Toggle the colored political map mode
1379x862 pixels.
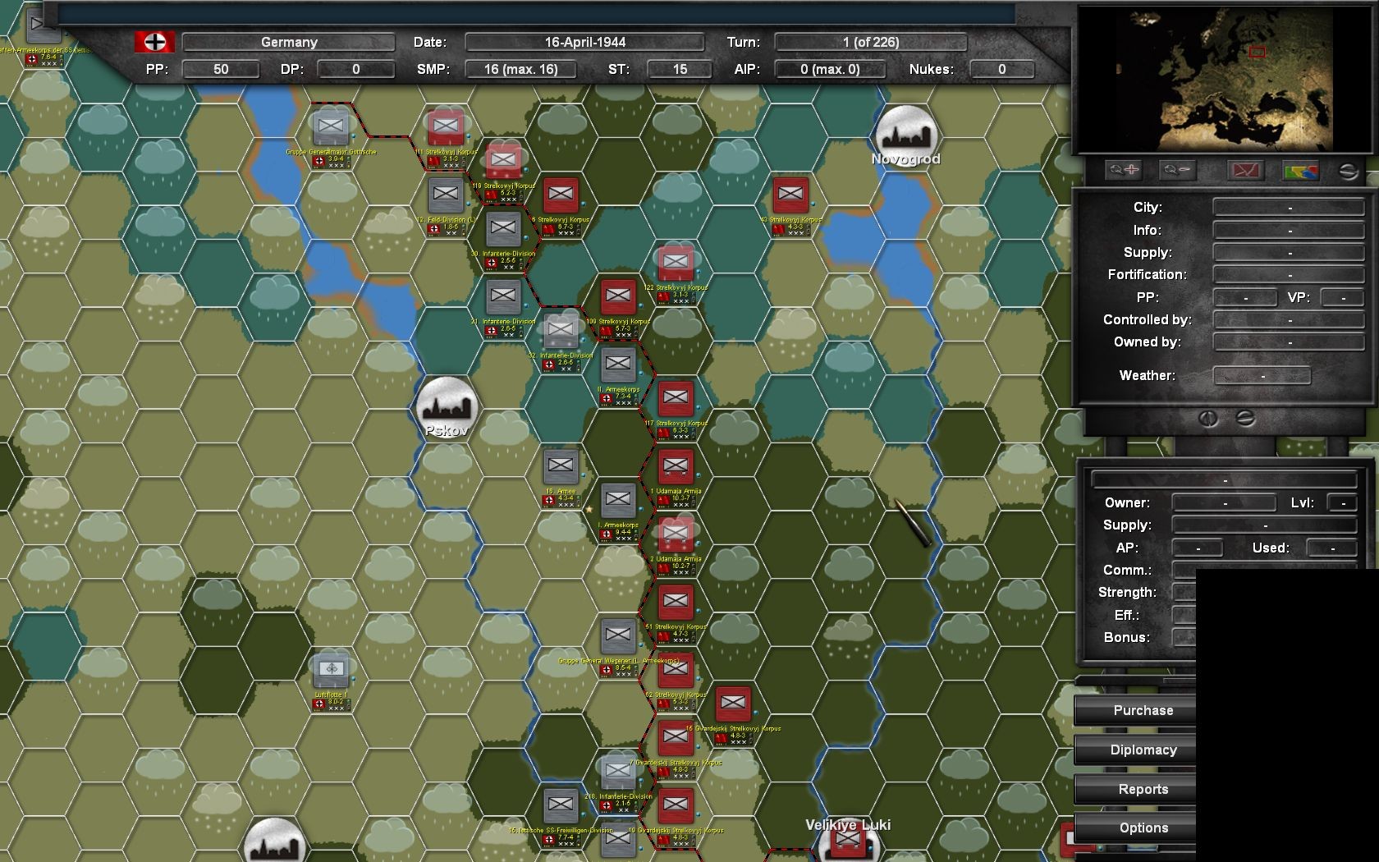[1300, 170]
